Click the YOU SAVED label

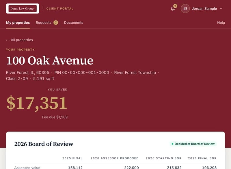[57, 89]
